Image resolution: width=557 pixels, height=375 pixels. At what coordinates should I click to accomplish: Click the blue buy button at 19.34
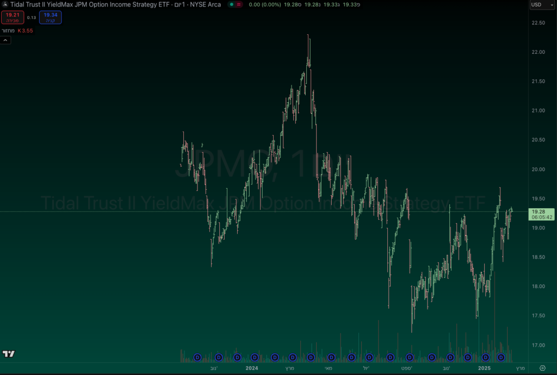(x=50, y=17)
